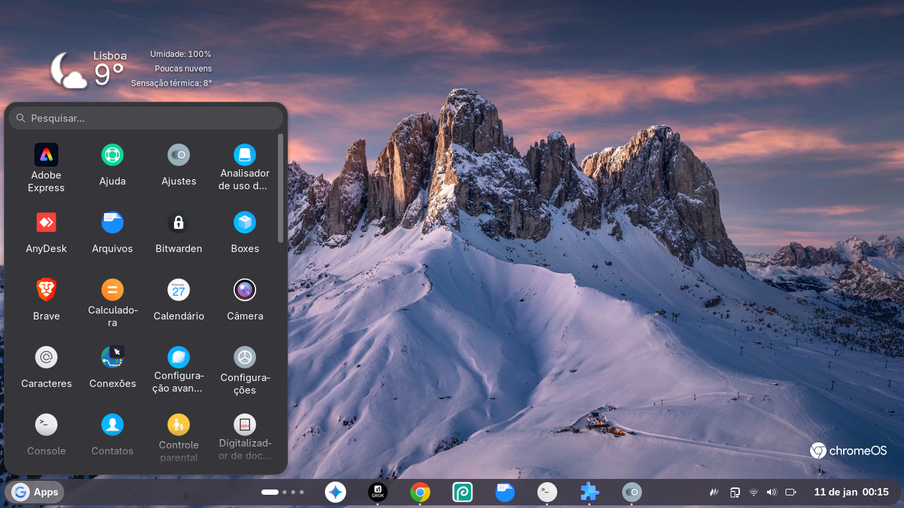This screenshot has height=508, width=904.
Task: Open the Conexões app
Action: pyautogui.click(x=113, y=358)
